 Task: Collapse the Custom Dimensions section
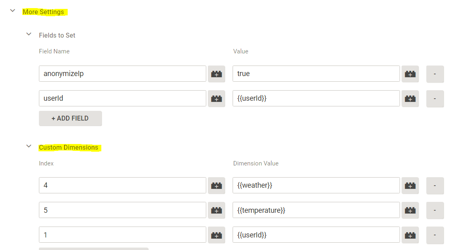pyautogui.click(x=29, y=146)
